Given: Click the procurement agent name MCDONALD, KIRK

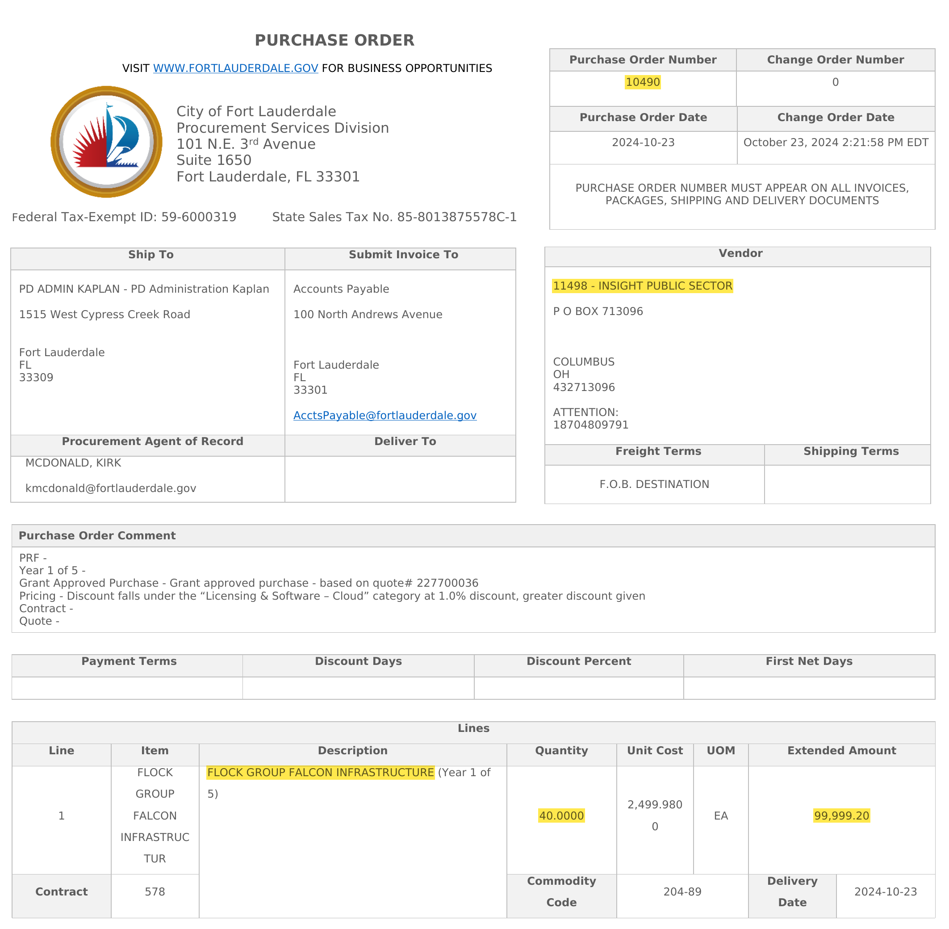Looking at the screenshot, I should tap(73, 462).
